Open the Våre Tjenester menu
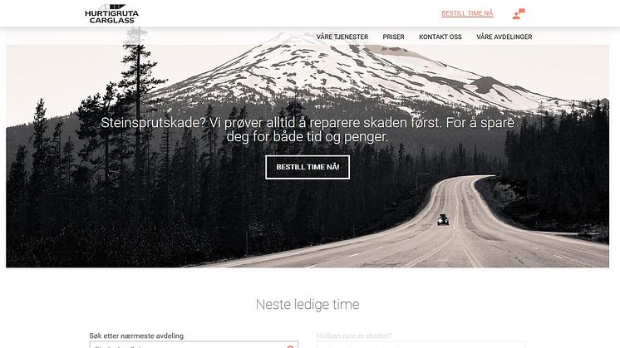The image size is (620, 348). coord(342,37)
